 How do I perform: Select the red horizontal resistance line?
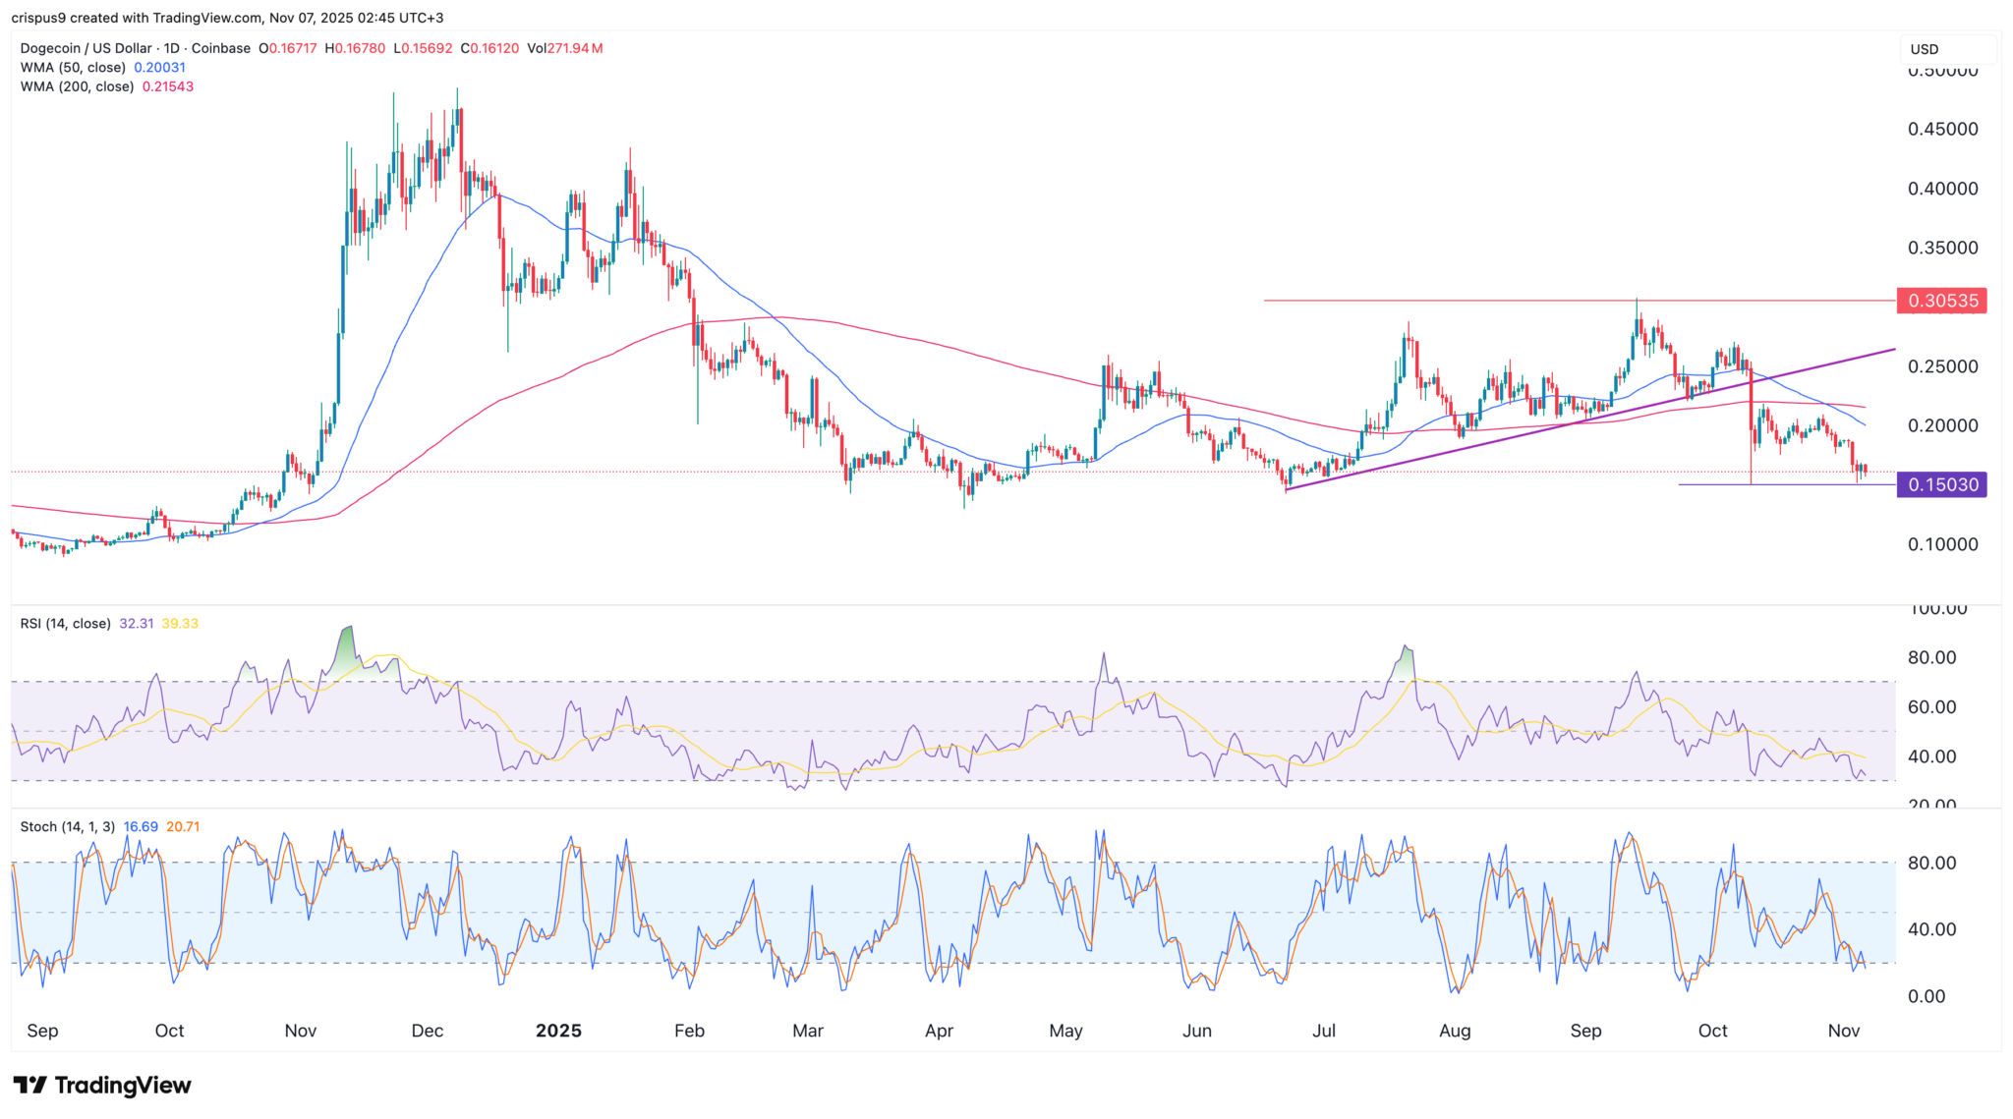(1474, 300)
